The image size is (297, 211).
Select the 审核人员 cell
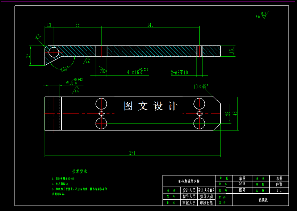click(189, 203)
